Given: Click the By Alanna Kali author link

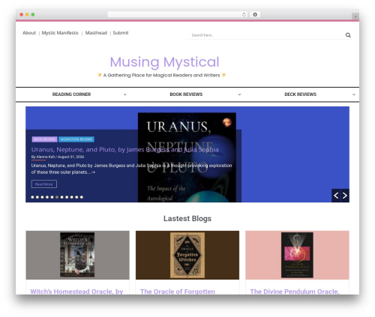Looking at the screenshot, I should [43, 157].
